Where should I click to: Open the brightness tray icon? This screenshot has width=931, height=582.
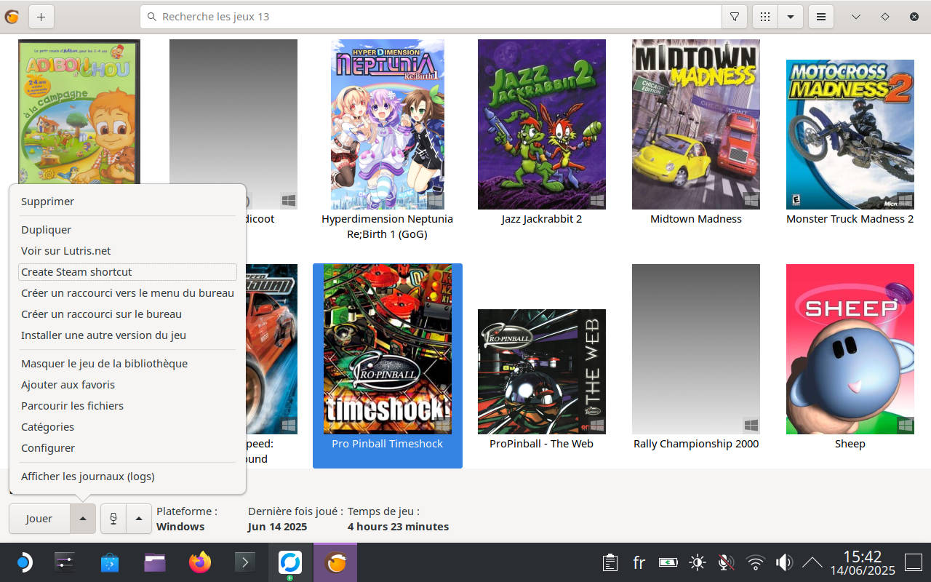[698, 562]
